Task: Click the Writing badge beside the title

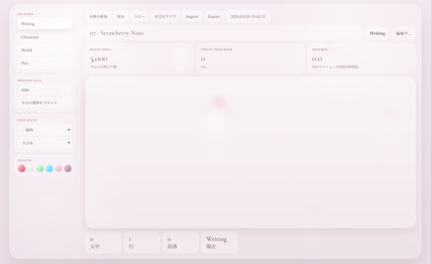Action: point(377,33)
